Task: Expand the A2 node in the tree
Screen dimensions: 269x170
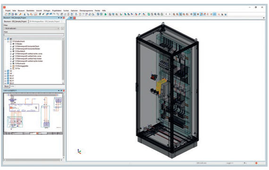Action: click(6, 71)
